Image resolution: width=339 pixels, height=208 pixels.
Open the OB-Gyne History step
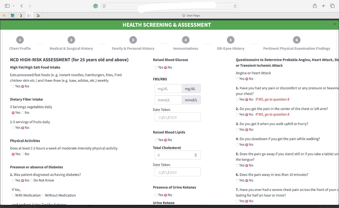(x=230, y=44)
